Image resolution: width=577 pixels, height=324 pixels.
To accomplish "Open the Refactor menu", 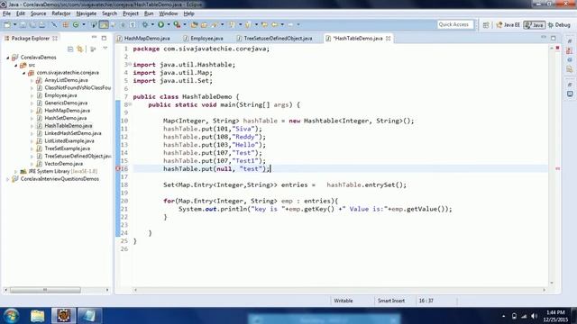I will pos(61,13).
